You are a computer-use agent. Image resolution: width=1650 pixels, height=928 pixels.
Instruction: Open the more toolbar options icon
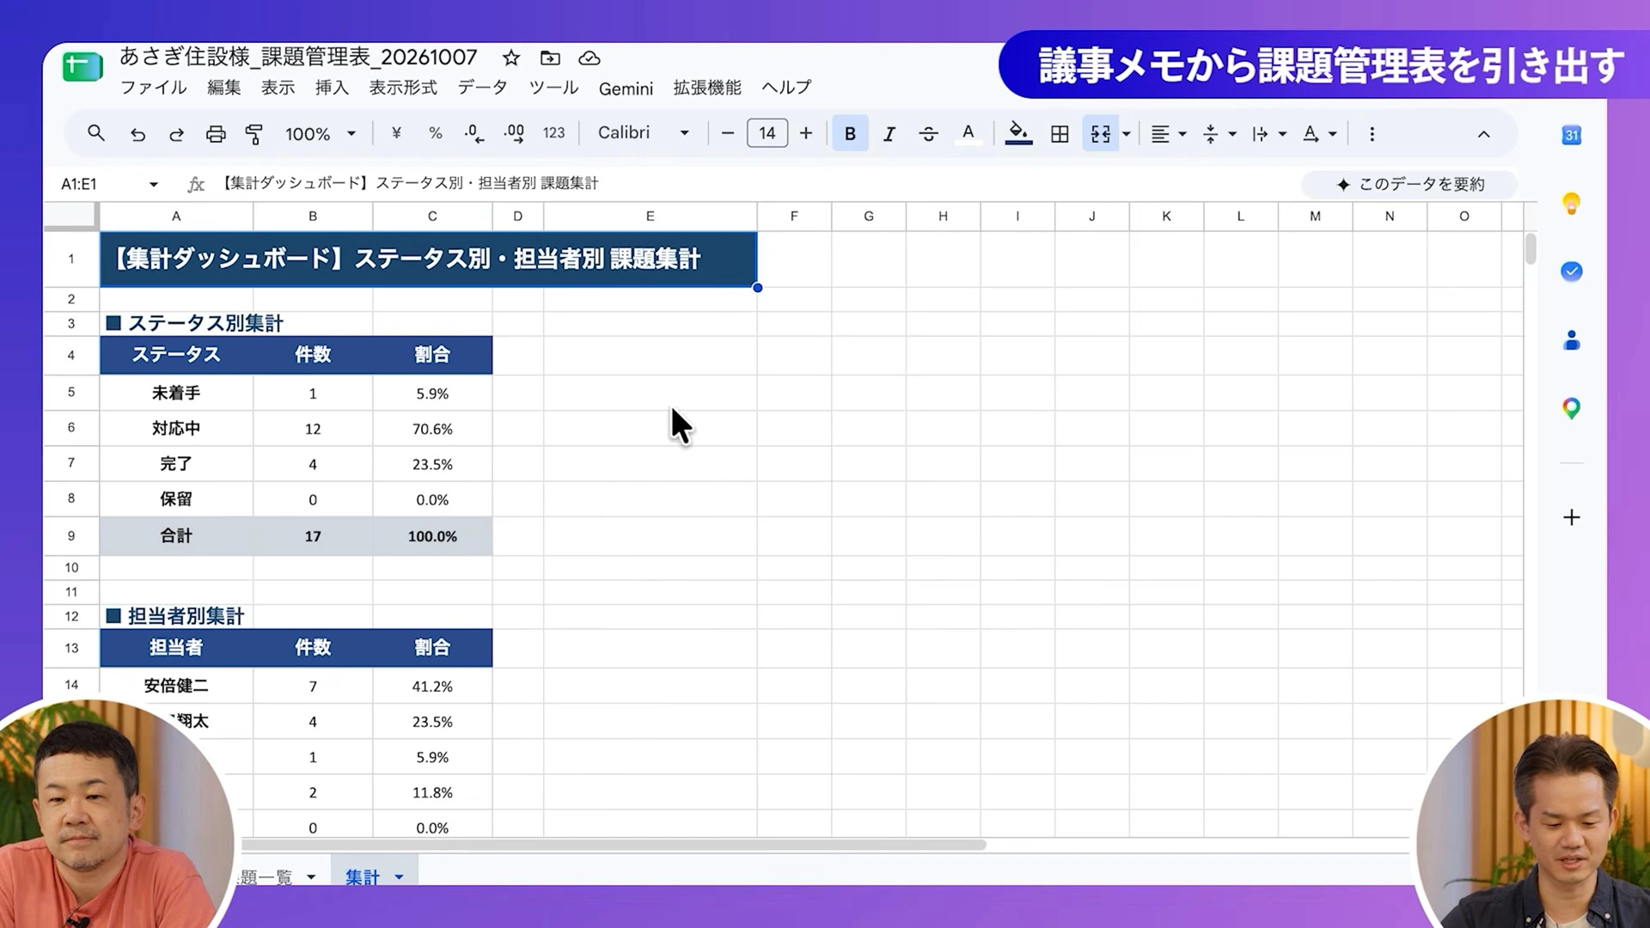coord(1372,134)
